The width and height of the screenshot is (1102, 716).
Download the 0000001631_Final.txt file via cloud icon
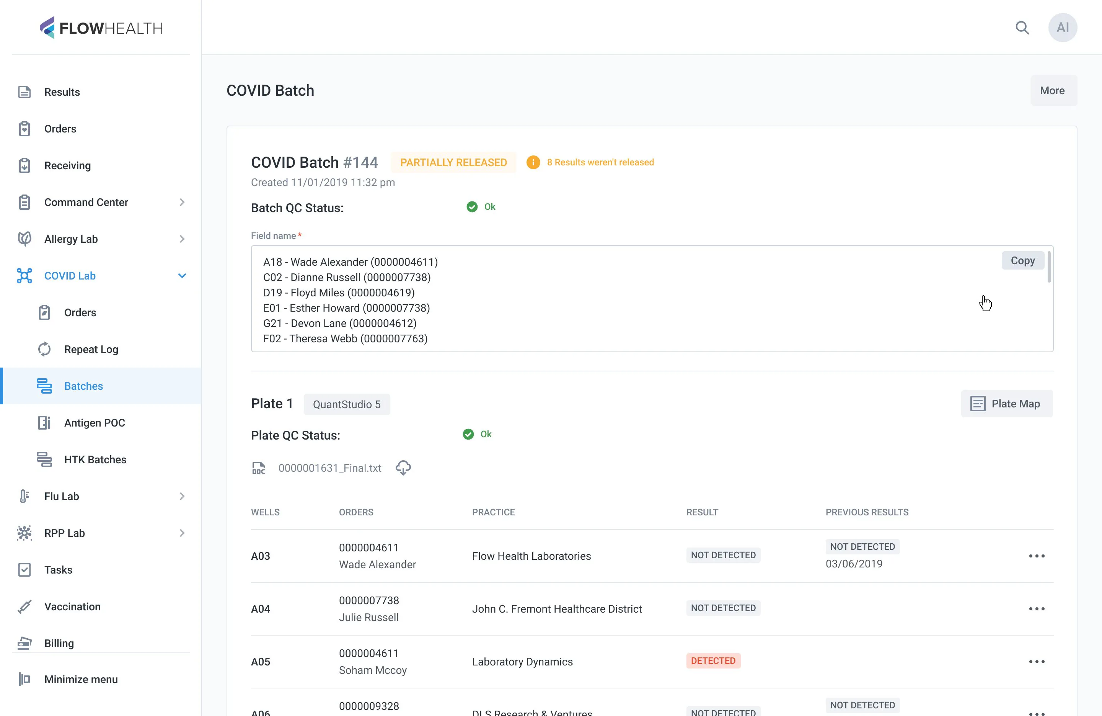[x=403, y=468]
